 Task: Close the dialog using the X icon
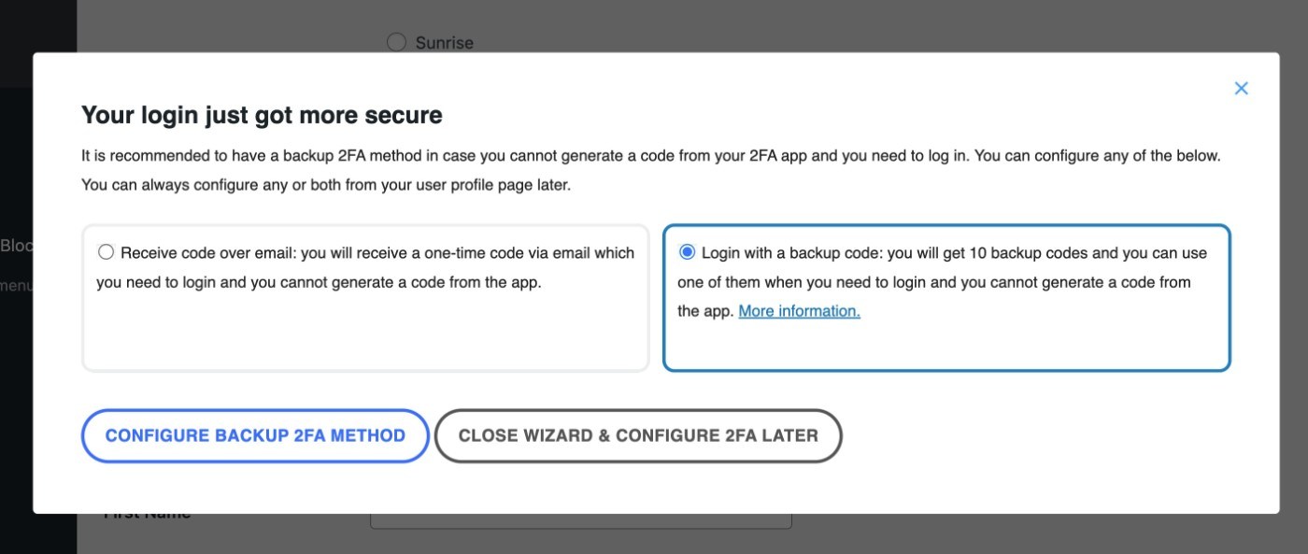click(x=1241, y=88)
